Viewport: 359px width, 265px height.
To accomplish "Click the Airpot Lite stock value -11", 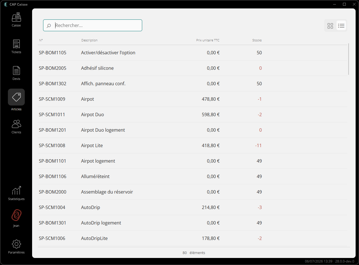I will 258,145.
